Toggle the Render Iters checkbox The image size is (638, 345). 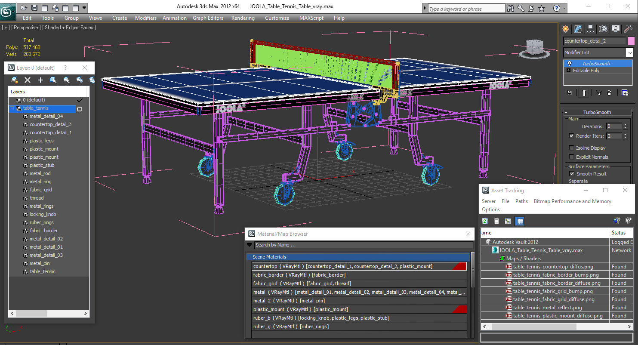[x=571, y=136]
